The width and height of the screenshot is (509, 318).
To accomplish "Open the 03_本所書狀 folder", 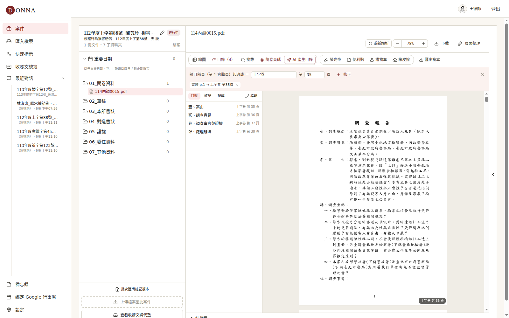I will (x=132, y=111).
